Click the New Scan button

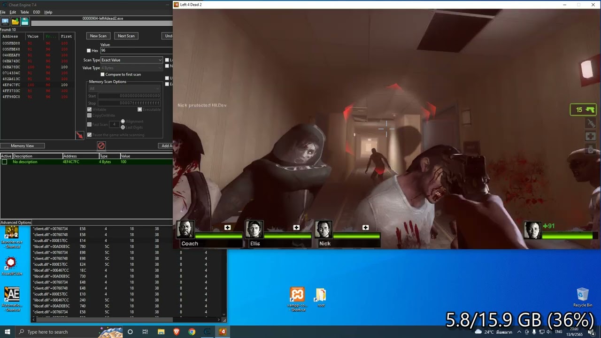click(98, 36)
